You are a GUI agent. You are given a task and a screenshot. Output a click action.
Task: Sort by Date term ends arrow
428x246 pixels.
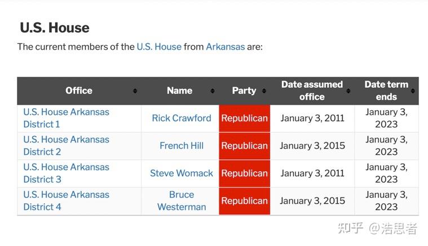point(413,91)
